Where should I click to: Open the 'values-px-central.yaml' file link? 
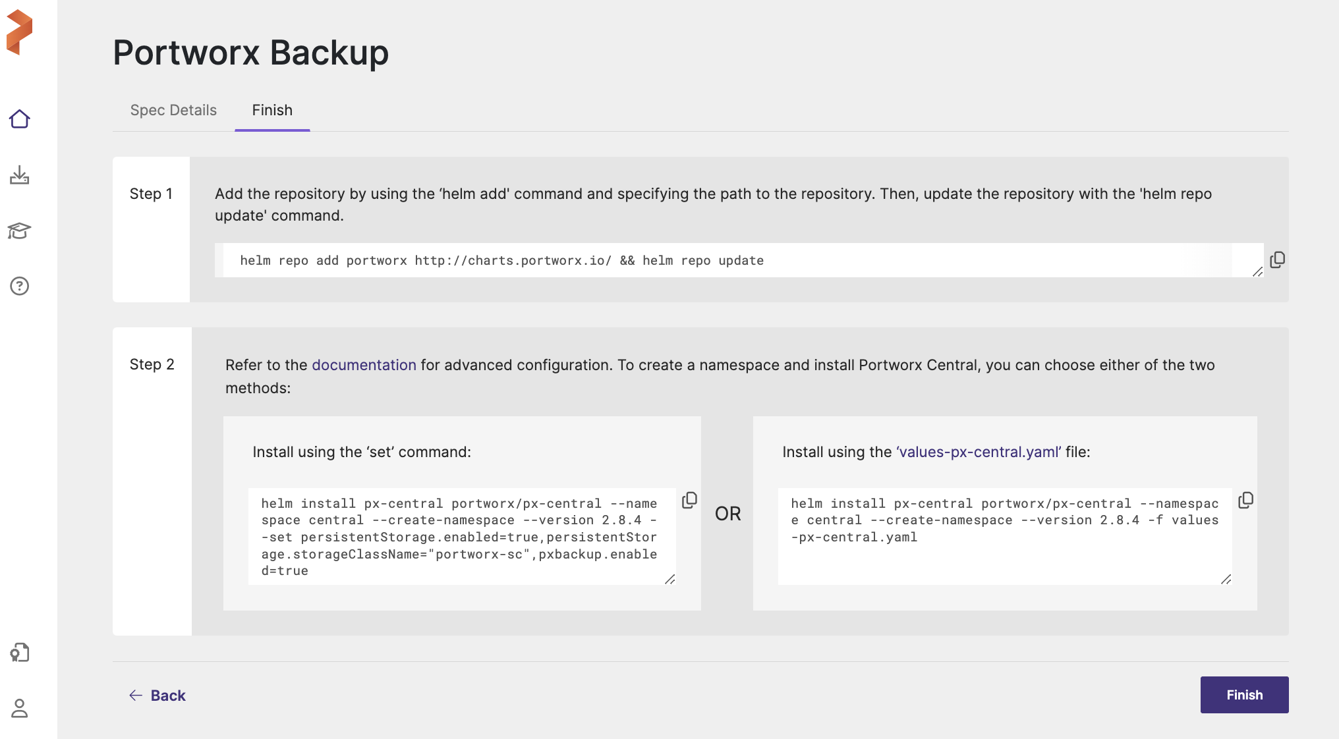pos(979,452)
